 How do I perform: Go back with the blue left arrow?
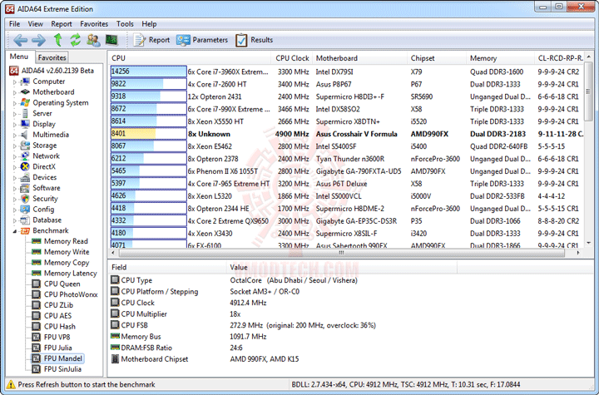20,40
